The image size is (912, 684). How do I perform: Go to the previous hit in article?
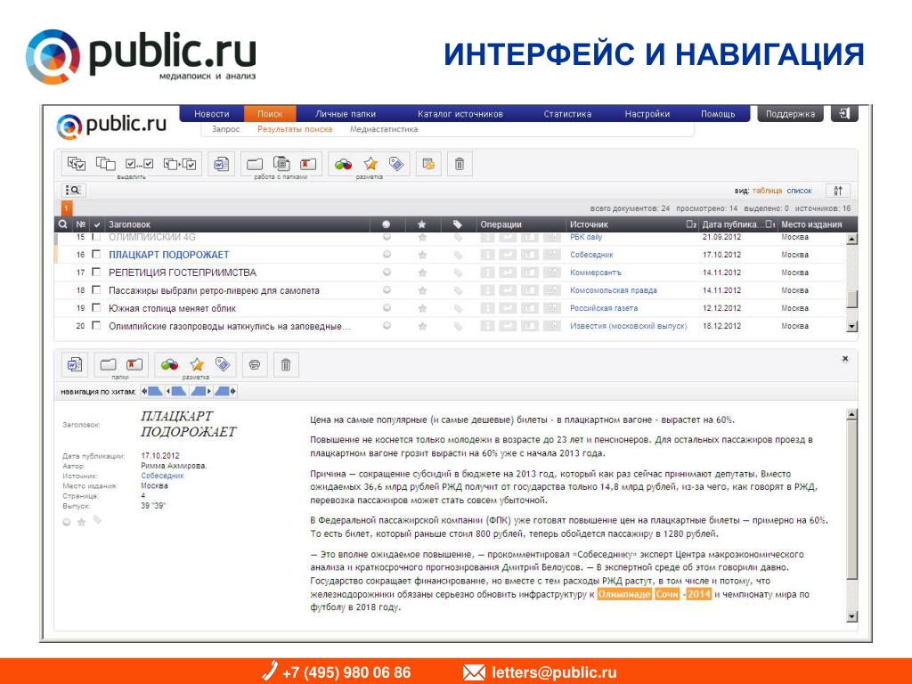point(176,392)
